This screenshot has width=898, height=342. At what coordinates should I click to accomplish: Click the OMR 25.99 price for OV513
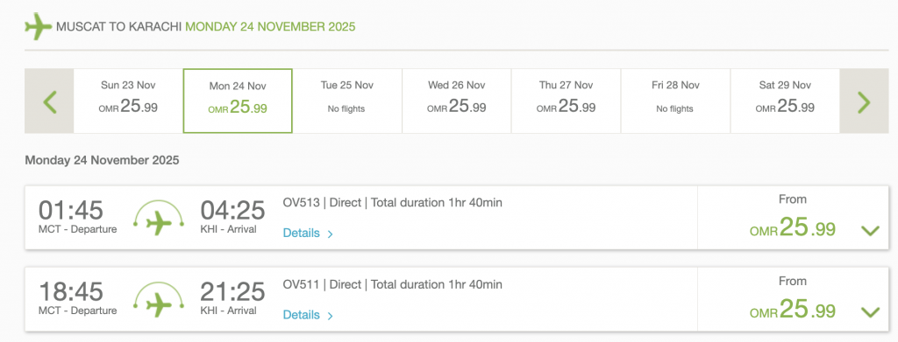click(793, 228)
